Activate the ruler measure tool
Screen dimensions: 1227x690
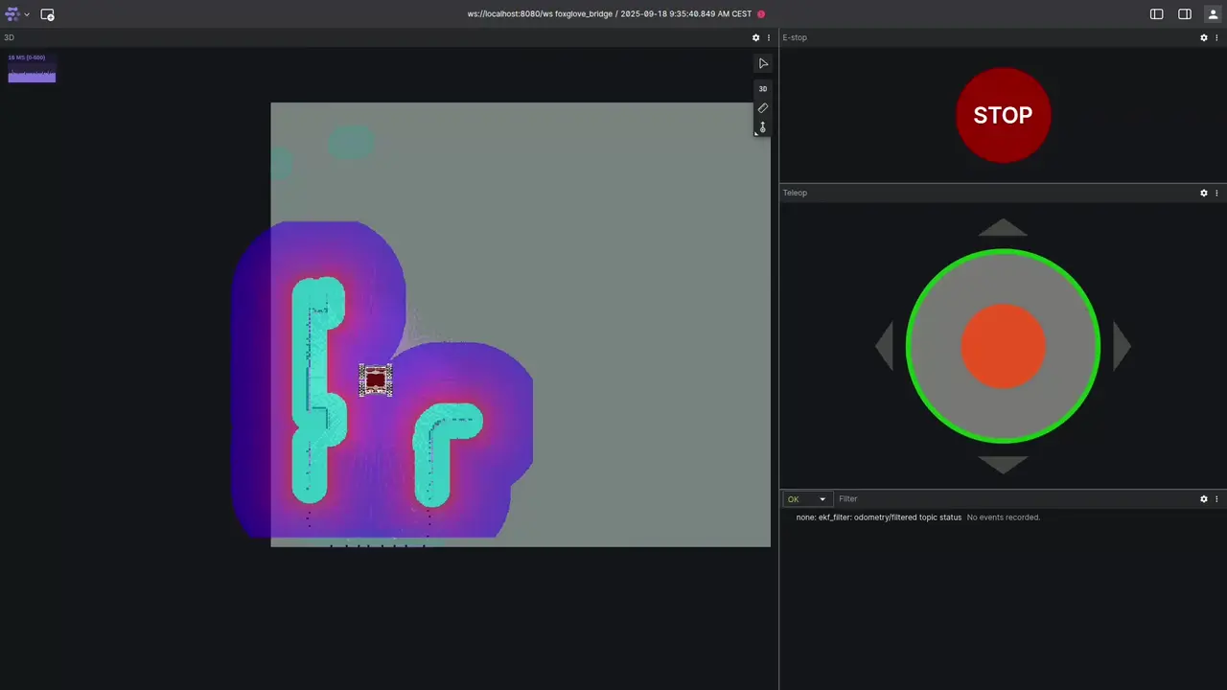tap(763, 108)
